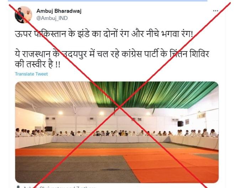Click the white table skirting in photo

point(117,141)
